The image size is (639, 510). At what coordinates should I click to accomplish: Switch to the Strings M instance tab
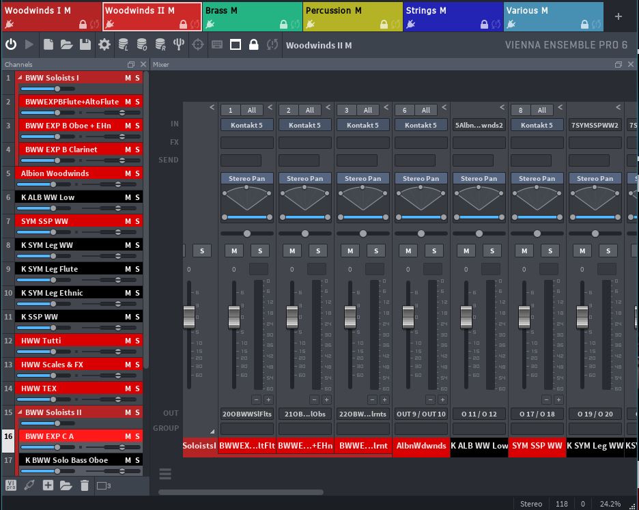pos(453,16)
